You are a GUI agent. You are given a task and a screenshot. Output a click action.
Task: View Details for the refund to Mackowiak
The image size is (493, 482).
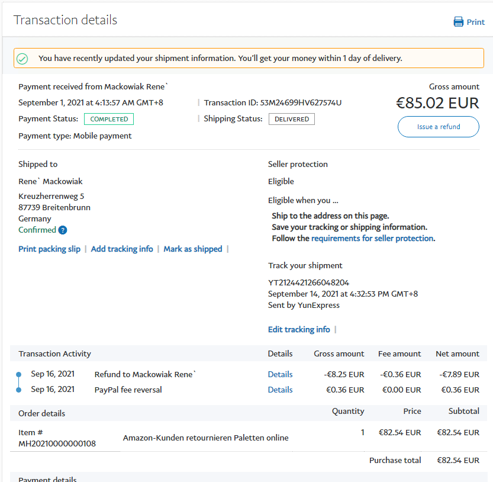(280, 374)
